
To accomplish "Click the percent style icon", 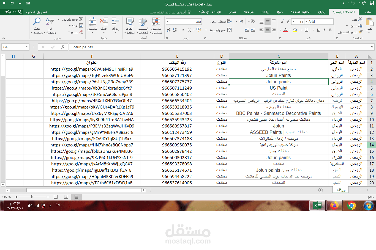I will pyautogui.click(x=189, y=30).
